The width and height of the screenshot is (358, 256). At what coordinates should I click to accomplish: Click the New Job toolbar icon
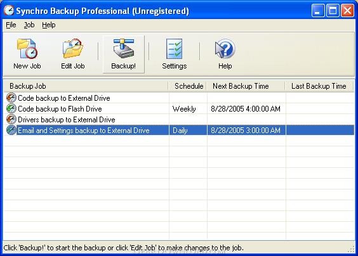click(27, 49)
